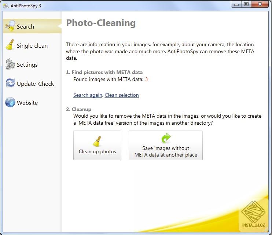The image size is (272, 235).
Task: Click the Search again link
Action: tap(88, 95)
